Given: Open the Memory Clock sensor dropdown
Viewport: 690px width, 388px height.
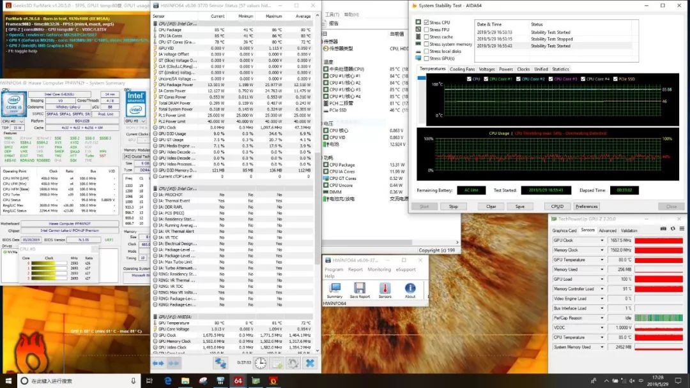Looking at the screenshot, I should coord(602,250).
